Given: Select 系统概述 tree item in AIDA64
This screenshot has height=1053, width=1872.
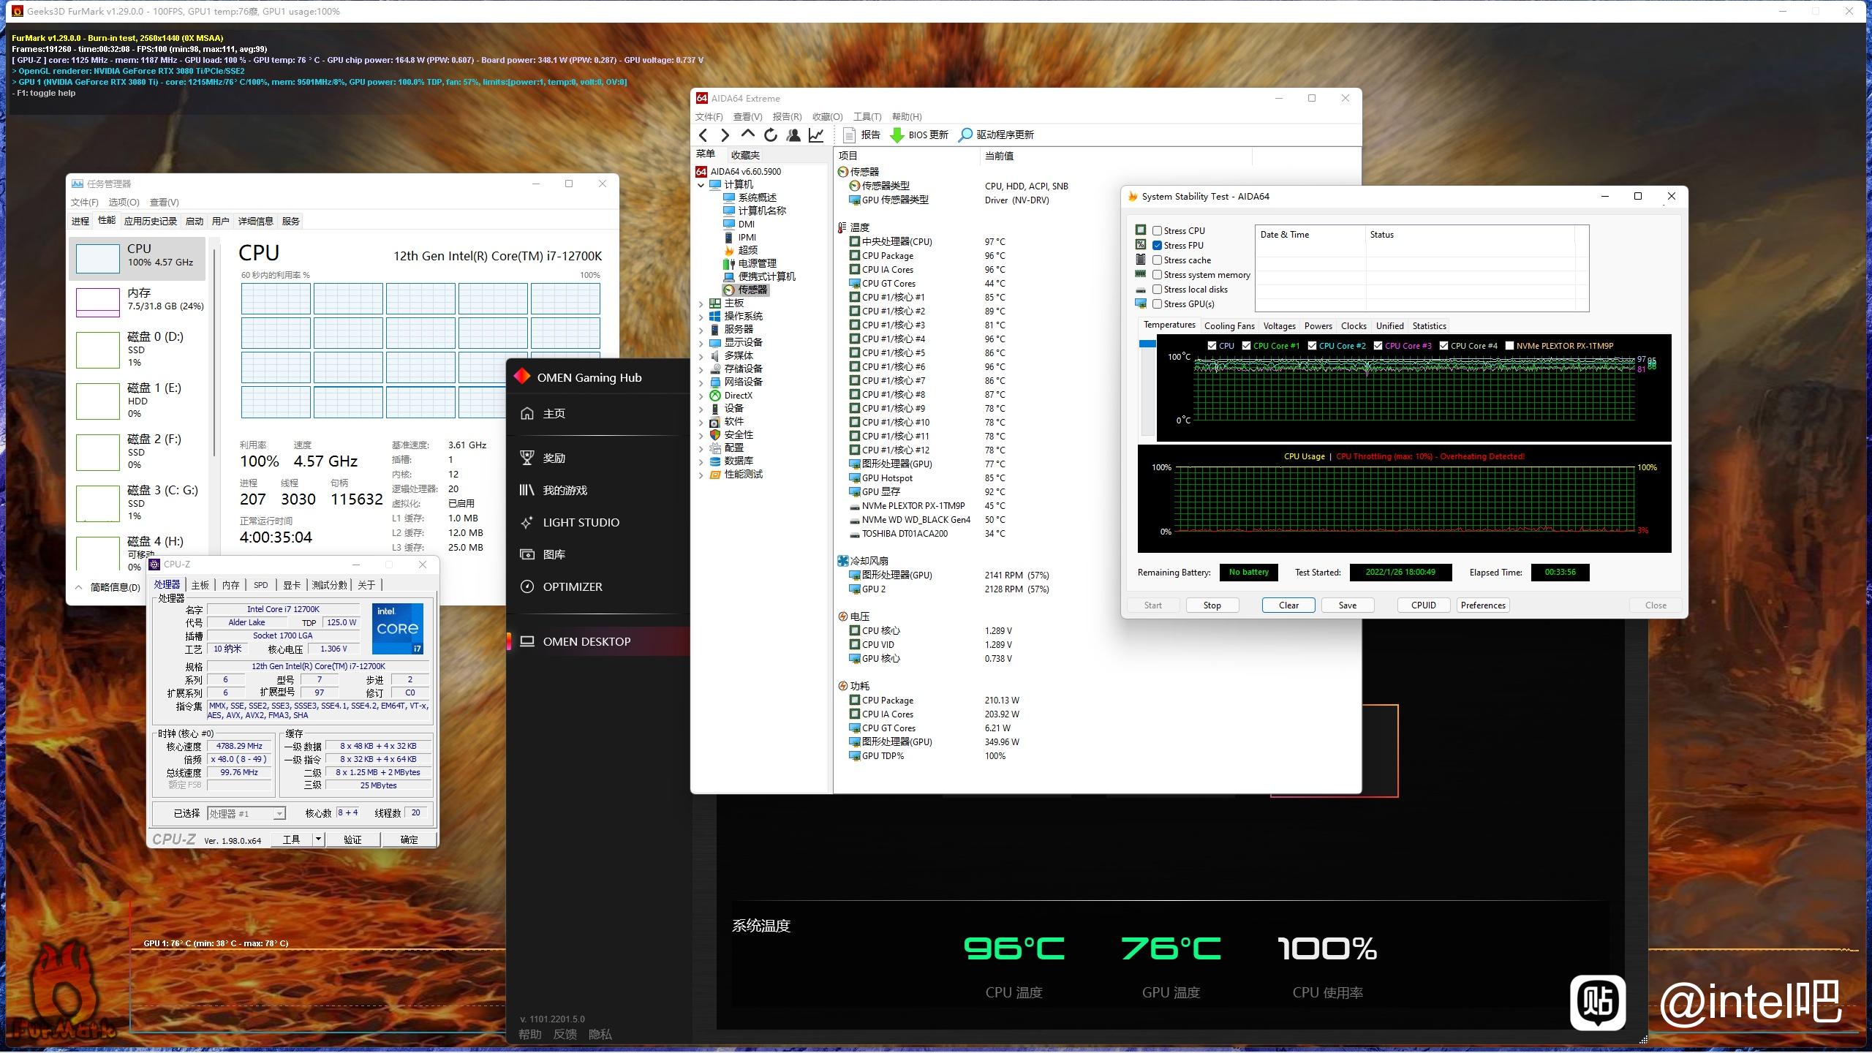Looking at the screenshot, I should click(x=750, y=197).
